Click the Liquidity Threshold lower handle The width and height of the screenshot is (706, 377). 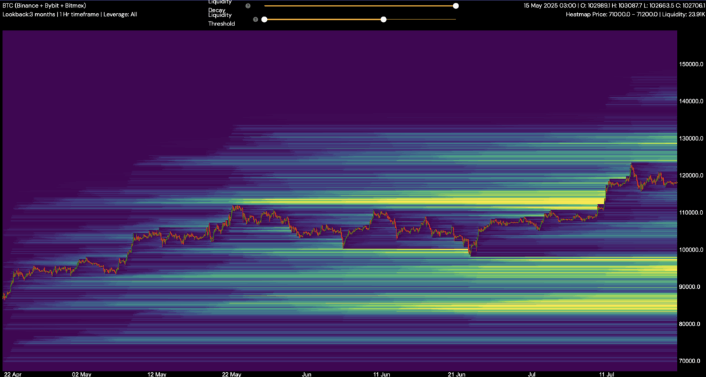pyautogui.click(x=264, y=19)
